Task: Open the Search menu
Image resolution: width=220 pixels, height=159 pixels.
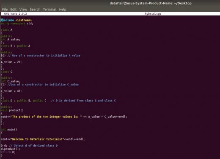Action: pyautogui.click(x=35, y=9)
